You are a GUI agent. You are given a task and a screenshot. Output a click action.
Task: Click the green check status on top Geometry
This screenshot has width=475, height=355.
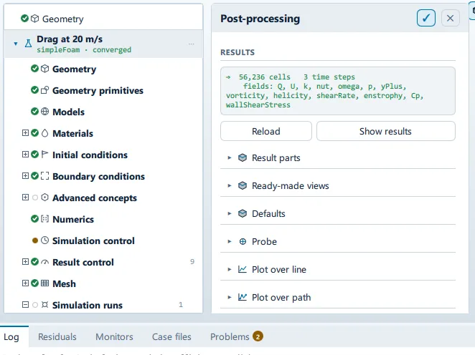coord(25,19)
